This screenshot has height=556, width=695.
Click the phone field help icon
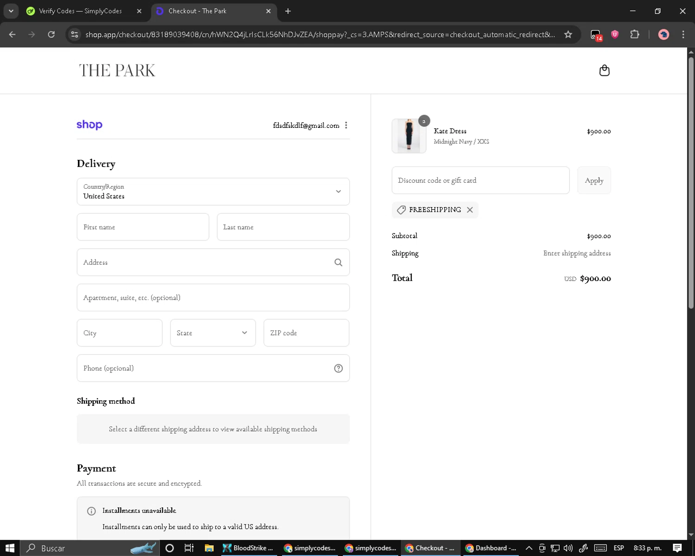[x=338, y=368]
